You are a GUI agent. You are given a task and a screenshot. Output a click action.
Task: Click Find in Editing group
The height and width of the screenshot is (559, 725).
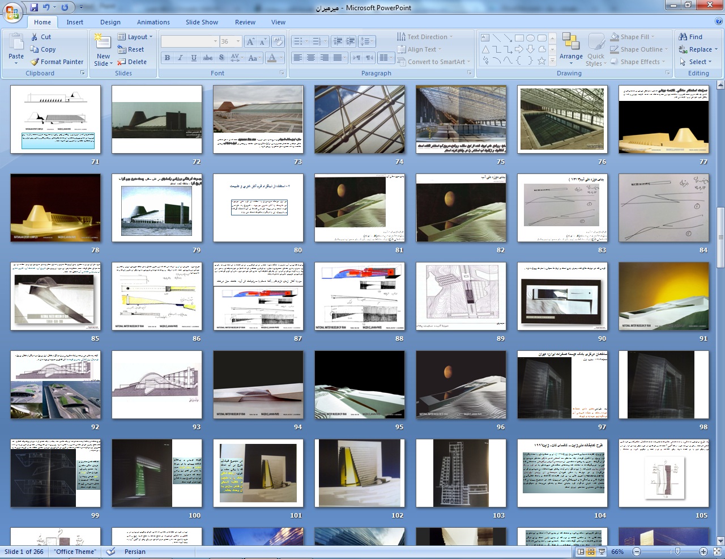point(691,37)
